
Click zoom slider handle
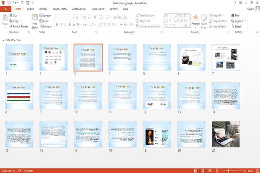229,171
